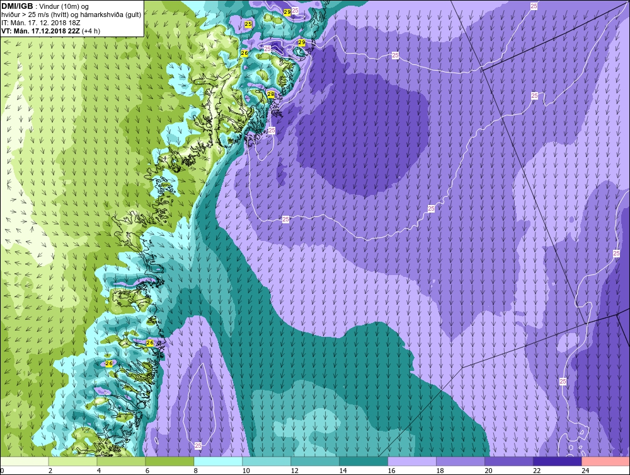Viewport: 630px width, 475px height.
Task: Click legend scale value "14"
Action: (x=343, y=471)
